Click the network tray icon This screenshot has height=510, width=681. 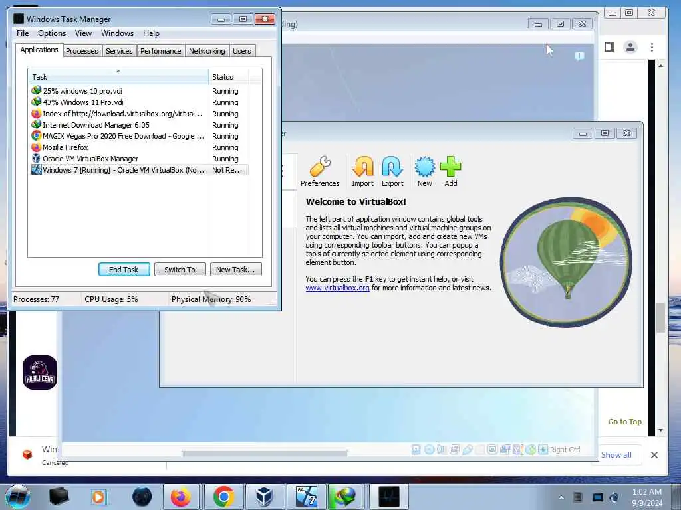598,497
